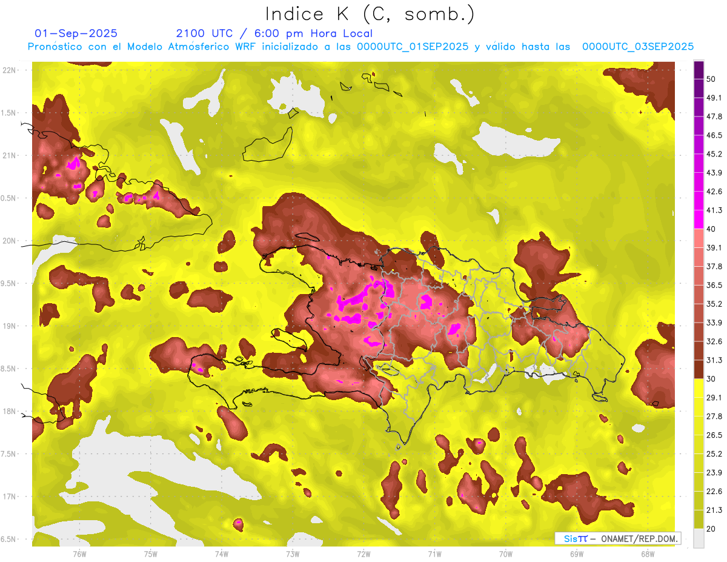The height and width of the screenshot is (562, 727).
Task: Click the colorbar value "46.5"
Action: (714, 135)
